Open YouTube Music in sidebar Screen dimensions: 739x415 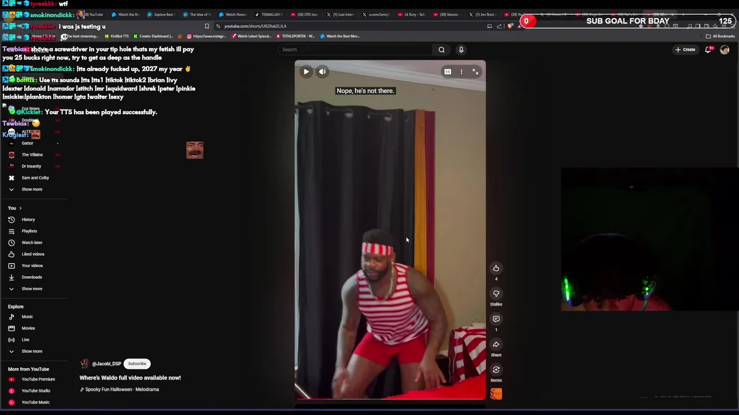35,402
